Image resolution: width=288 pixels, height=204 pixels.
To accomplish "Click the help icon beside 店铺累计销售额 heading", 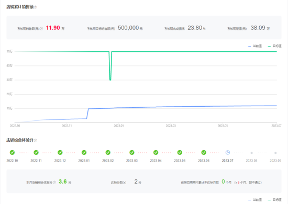I will click(36, 7).
